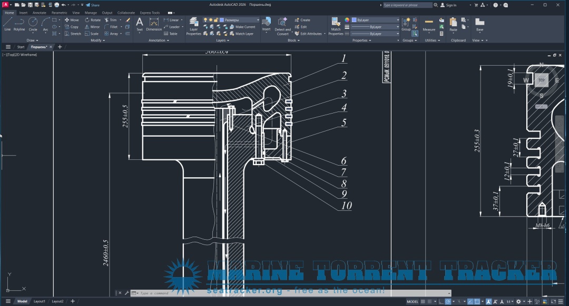Viewport: 569px width, 306px height.
Task: Open the object color wheel
Action: point(347,20)
